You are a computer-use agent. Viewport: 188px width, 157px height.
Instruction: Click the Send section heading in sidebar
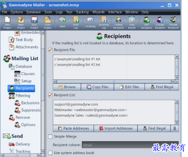(x=13, y=136)
